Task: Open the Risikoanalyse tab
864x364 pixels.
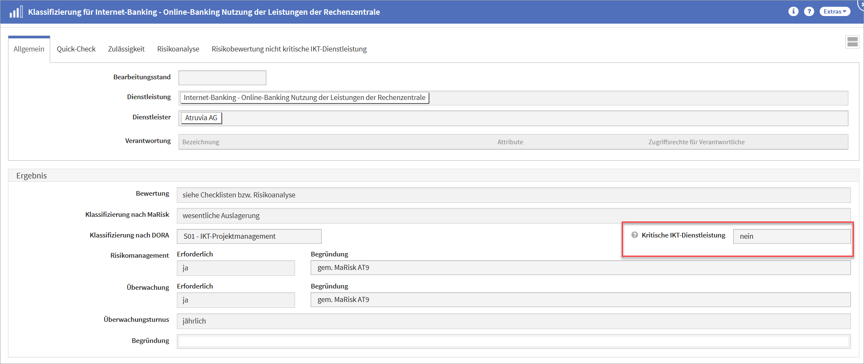Action: pyautogui.click(x=178, y=49)
